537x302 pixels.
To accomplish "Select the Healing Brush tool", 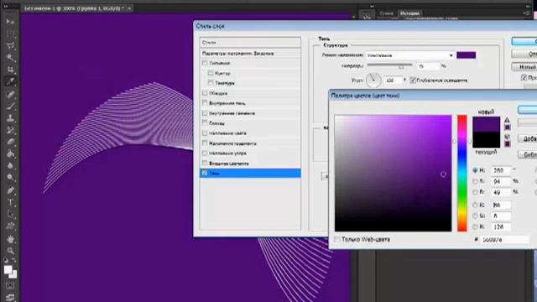I will pos(10,94).
